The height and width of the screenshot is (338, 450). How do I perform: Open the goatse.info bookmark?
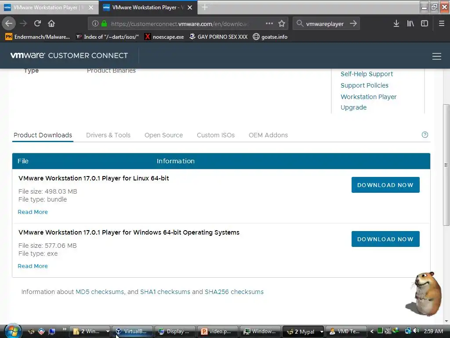tap(270, 37)
